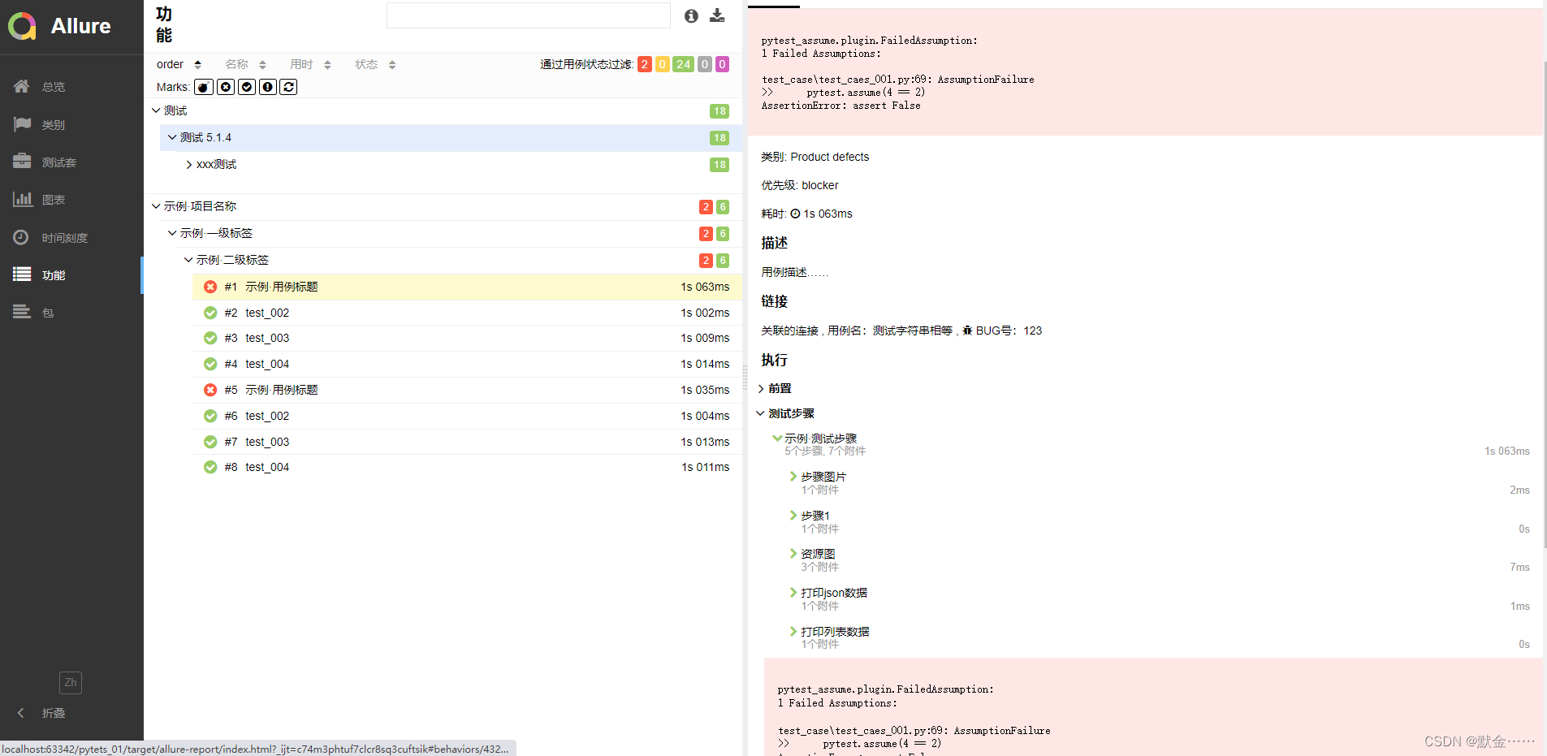Image resolution: width=1547 pixels, height=756 pixels.
Task: Sort tests by 用时 duration
Action: (x=301, y=64)
